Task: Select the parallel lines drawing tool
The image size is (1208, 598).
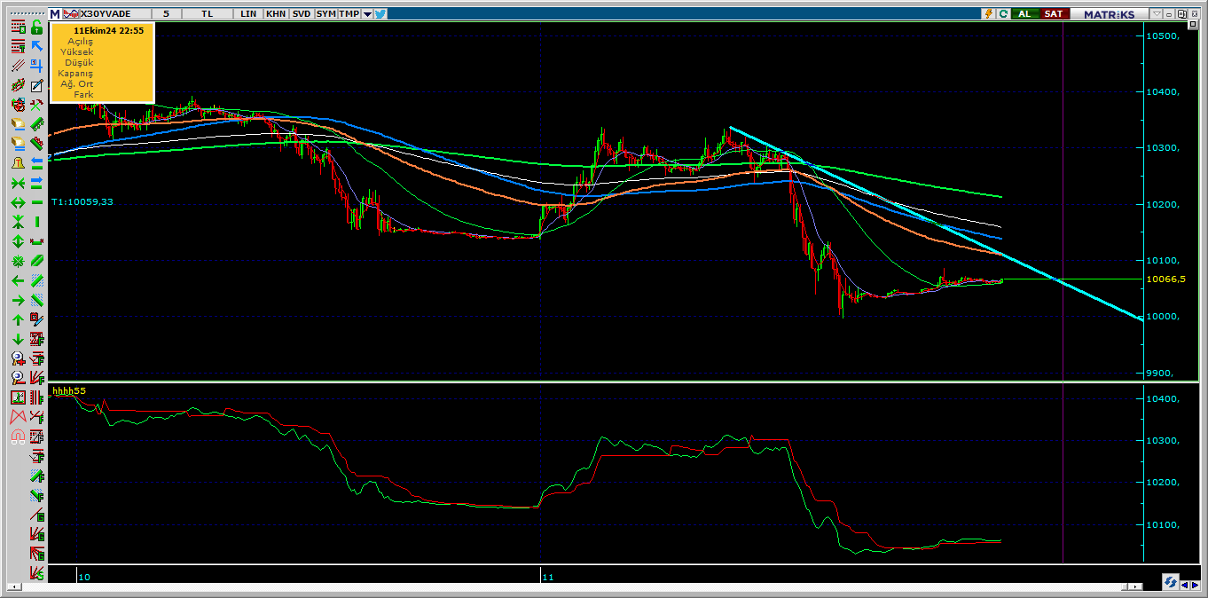Action: pyautogui.click(x=18, y=67)
